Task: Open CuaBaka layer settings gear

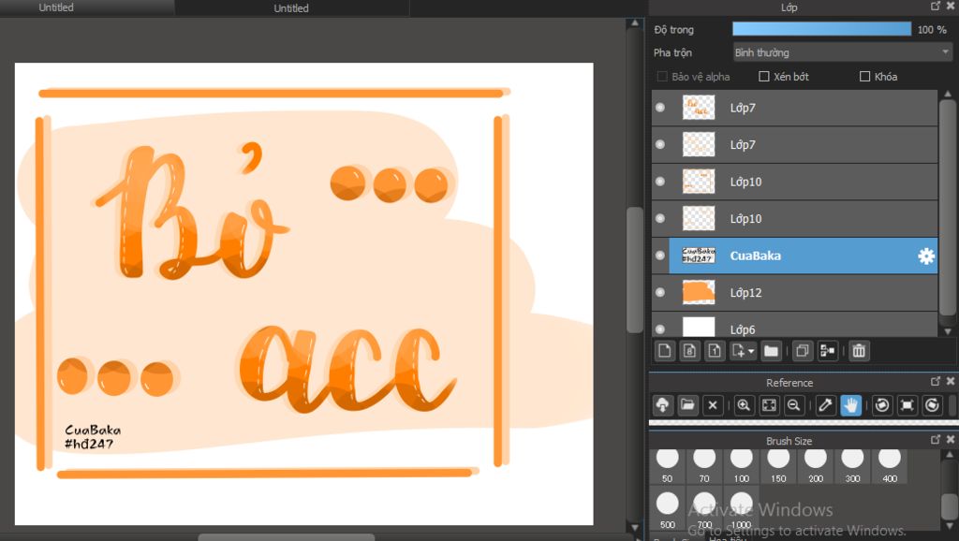Action: tap(926, 256)
